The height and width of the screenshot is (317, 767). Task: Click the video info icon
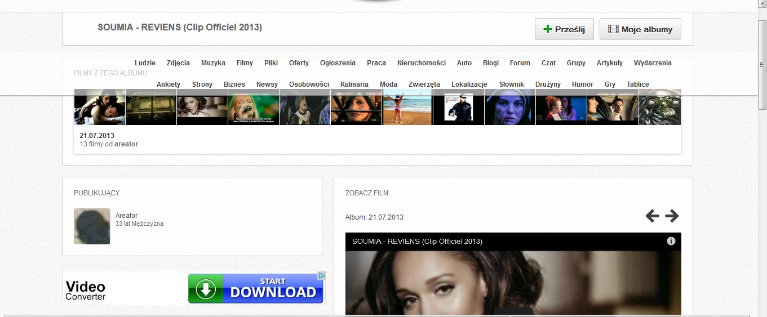point(671,241)
